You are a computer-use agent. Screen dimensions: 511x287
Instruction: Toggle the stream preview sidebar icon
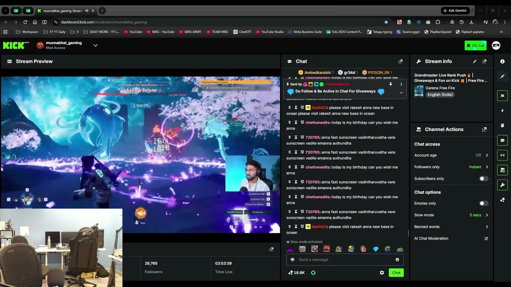[x=502, y=96]
